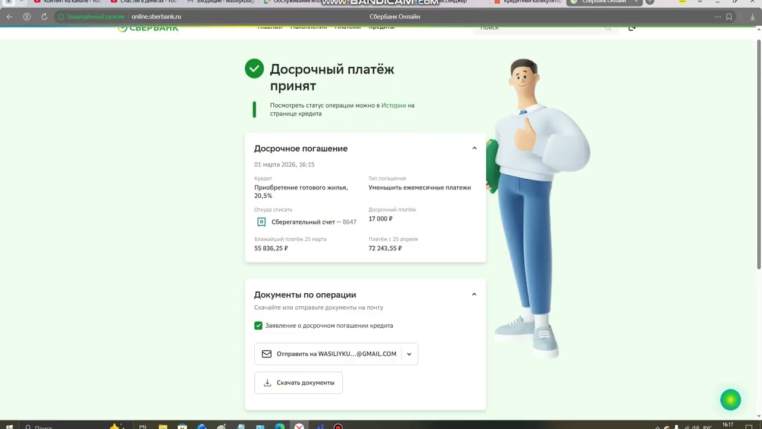Open the Windows Start button
The image size is (762, 429).
(x=9, y=427)
